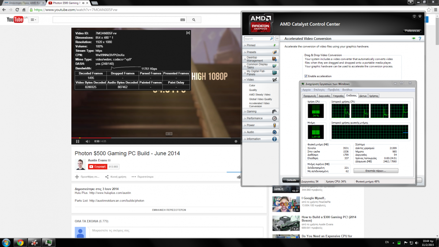This screenshot has width=439, height=247.
Task: Switch to Εφαρμογές tab in Task Manager
Action: (309, 96)
